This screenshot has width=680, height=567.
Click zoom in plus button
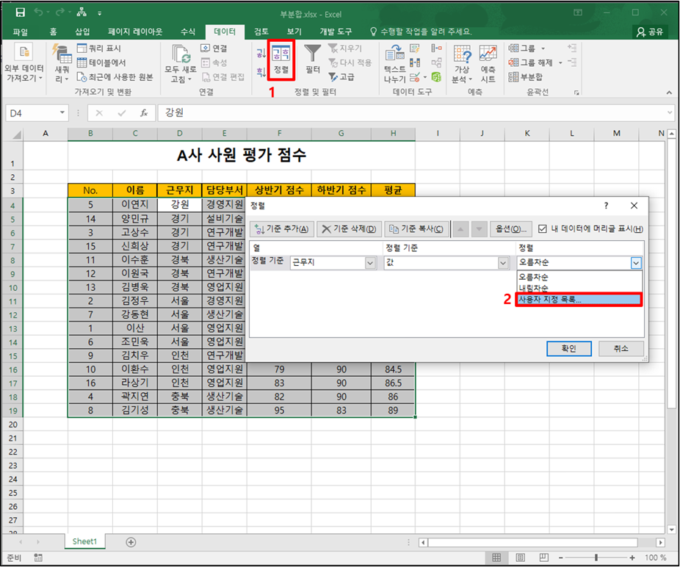(632, 557)
